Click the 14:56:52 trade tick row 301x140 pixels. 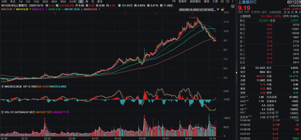pyautogui.click(x=269, y=125)
